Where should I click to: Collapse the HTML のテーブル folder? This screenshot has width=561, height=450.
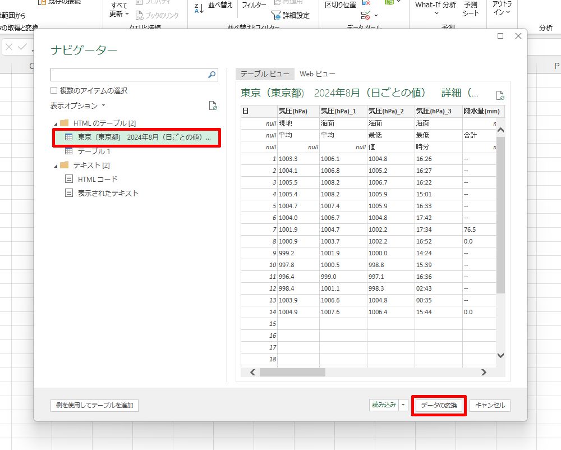[56, 123]
